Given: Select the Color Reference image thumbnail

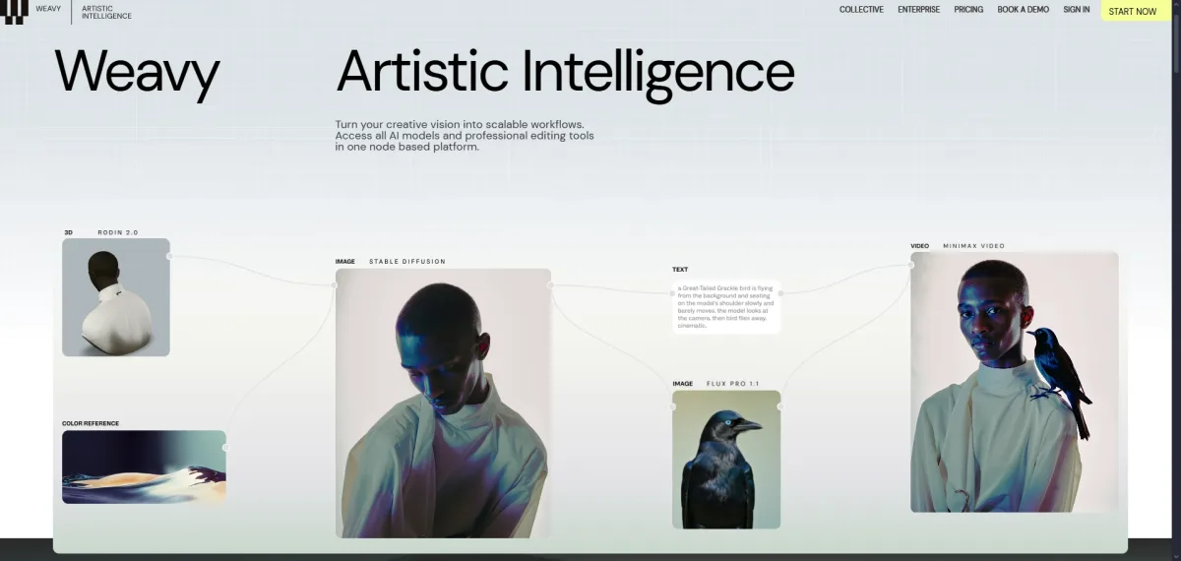Looking at the screenshot, I should point(144,467).
